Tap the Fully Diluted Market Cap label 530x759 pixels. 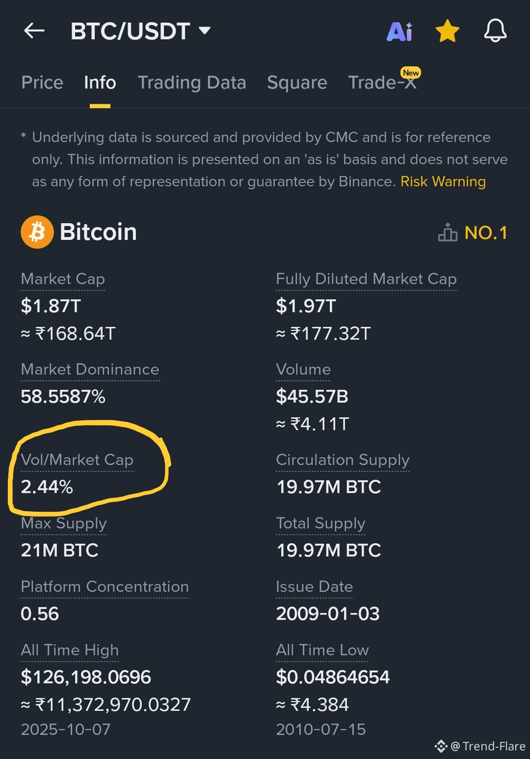point(366,279)
